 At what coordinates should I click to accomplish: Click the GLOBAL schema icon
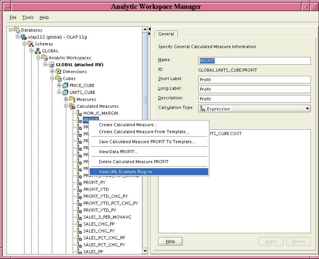tap(37, 51)
